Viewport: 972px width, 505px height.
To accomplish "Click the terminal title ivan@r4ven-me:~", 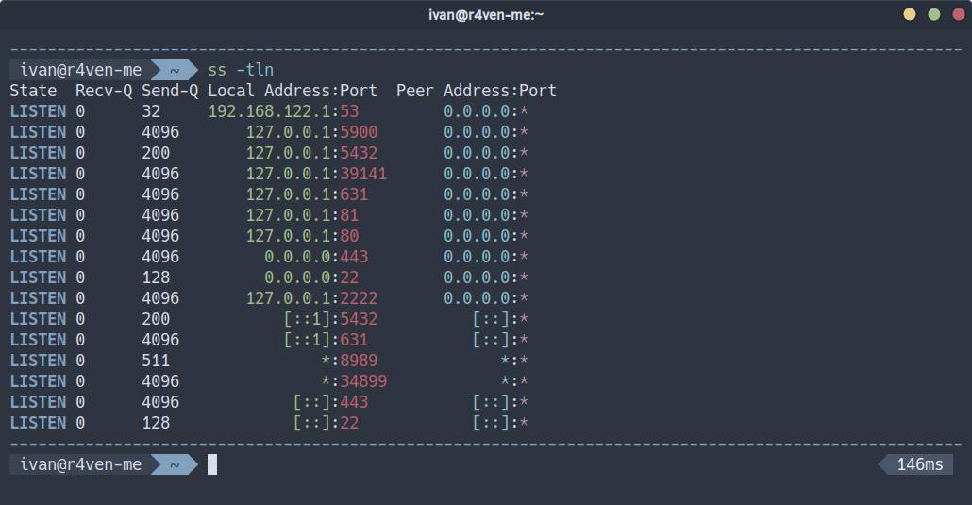I will pyautogui.click(x=485, y=14).
